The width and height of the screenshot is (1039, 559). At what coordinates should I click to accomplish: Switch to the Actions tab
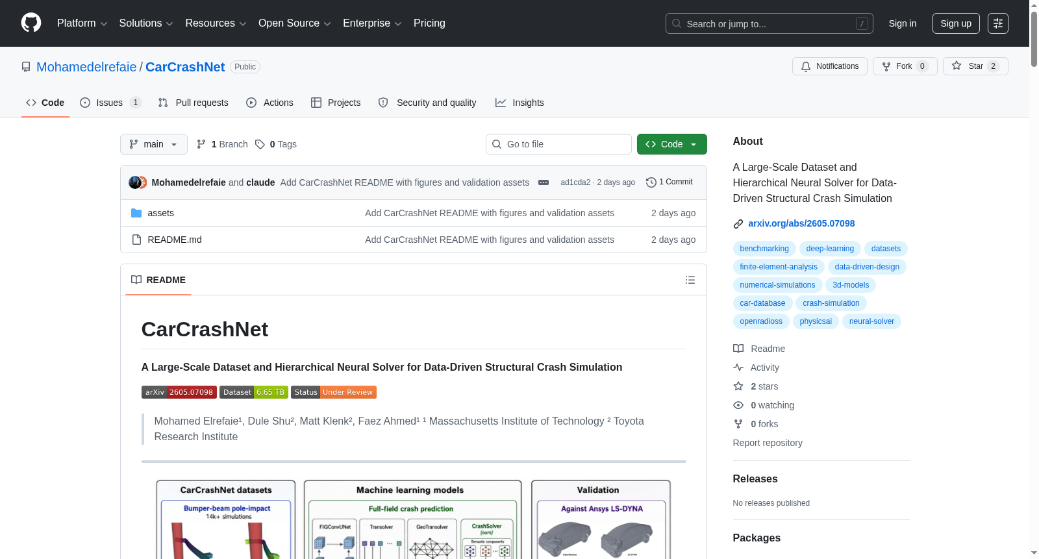pos(269,103)
